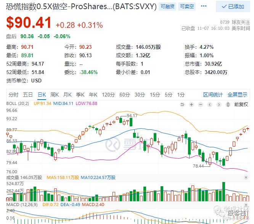Click the MA10:224.57万股 volume average
Image resolution: width=254 pixels, height=224 pixels.
[98, 177]
